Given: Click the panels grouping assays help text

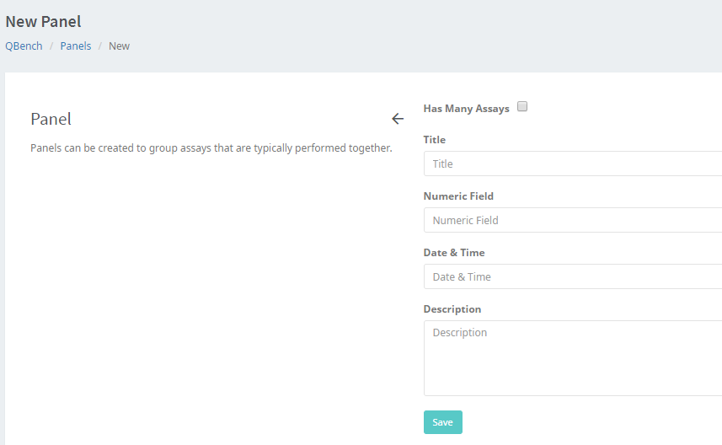Looking at the screenshot, I should [211, 147].
